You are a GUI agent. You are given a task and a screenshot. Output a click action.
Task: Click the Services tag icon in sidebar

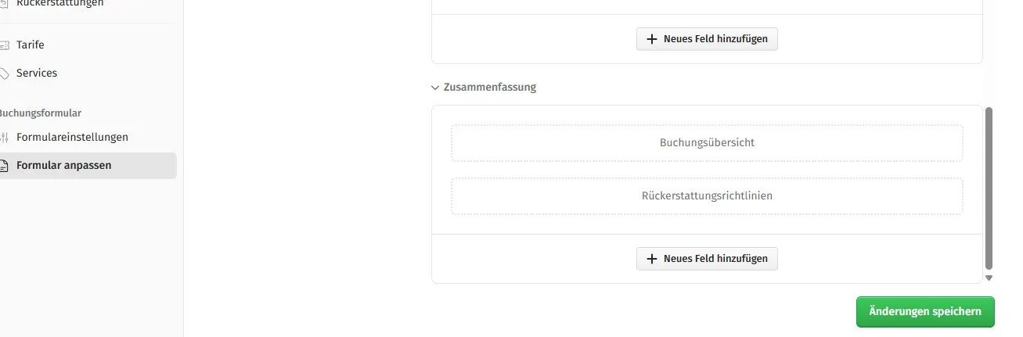click(4, 73)
